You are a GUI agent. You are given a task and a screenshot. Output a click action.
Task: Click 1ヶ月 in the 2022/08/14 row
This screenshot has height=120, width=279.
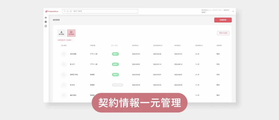pos(197,64)
